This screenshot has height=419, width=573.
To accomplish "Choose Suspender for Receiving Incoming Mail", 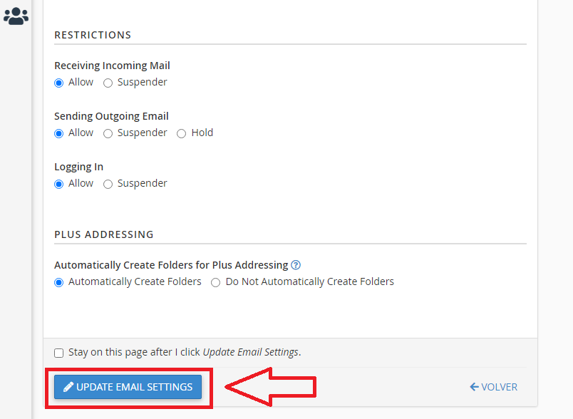I will [x=108, y=83].
